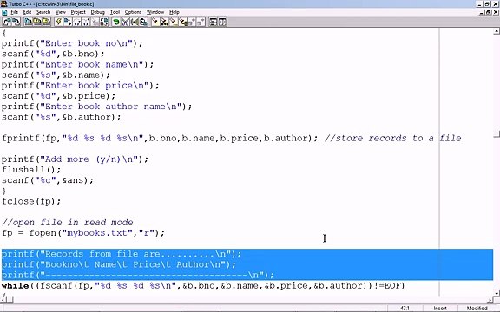The height and width of the screenshot is (312, 500).
Task: Place cursor on the printf "Enter book no" line
Action: pyautogui.click(x=72, y=43)
